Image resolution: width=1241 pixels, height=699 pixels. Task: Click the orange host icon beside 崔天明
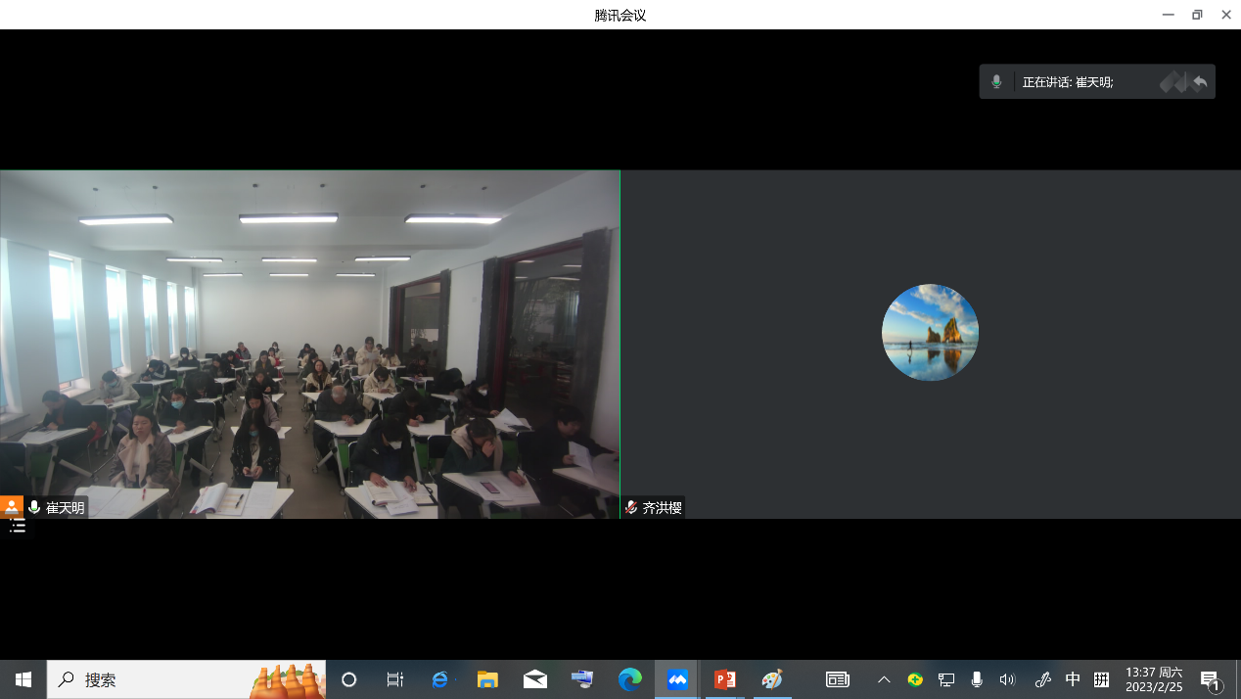(12, 507)
